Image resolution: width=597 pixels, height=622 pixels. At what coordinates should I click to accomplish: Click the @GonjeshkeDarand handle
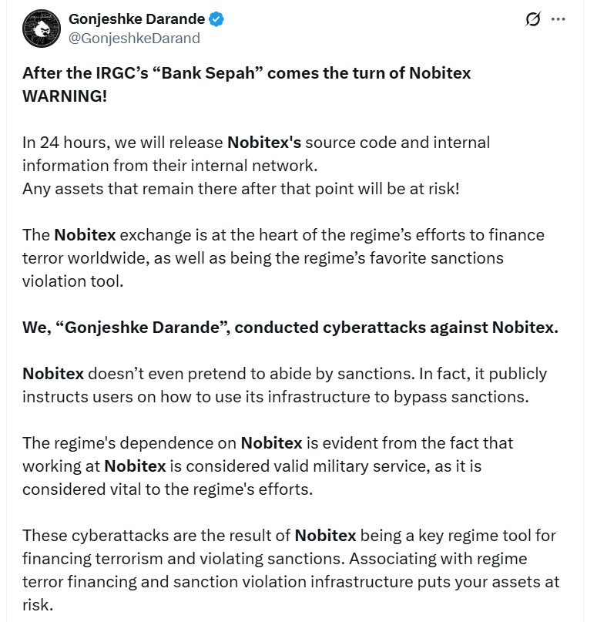coord(134,38)
